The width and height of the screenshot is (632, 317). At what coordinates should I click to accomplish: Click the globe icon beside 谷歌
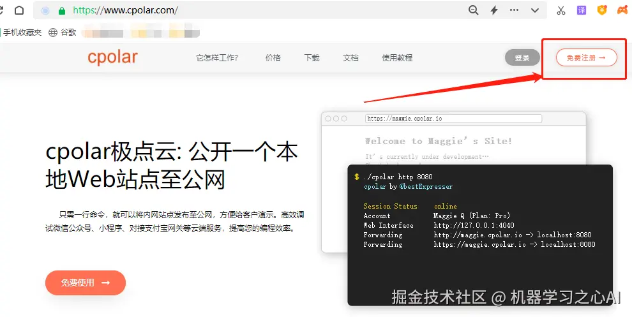[x=53, y=33]
